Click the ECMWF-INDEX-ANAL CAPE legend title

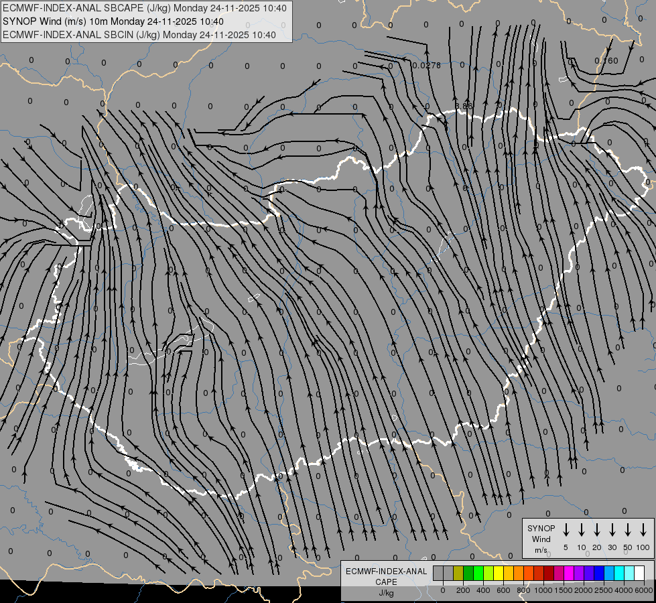[x=386, y=576]
